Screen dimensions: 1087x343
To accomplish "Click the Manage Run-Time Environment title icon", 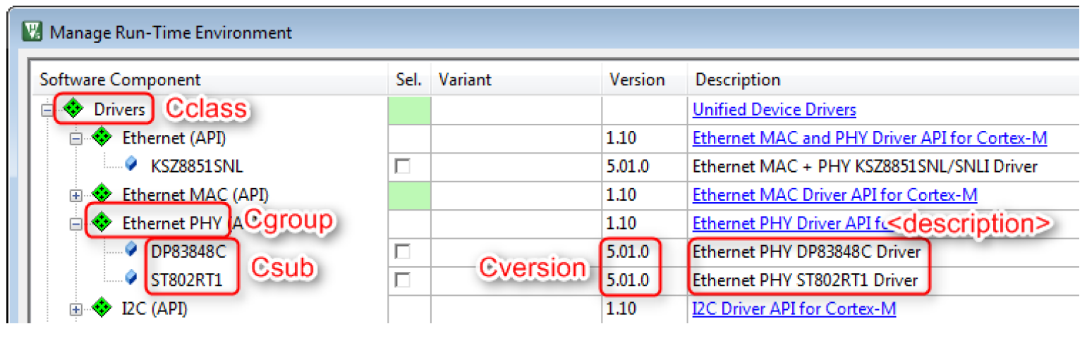I will click(32, 32).
